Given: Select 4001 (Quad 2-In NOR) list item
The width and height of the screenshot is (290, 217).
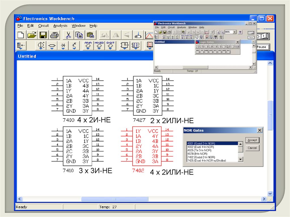Looking at the screenshot, I should pos(212,143).
